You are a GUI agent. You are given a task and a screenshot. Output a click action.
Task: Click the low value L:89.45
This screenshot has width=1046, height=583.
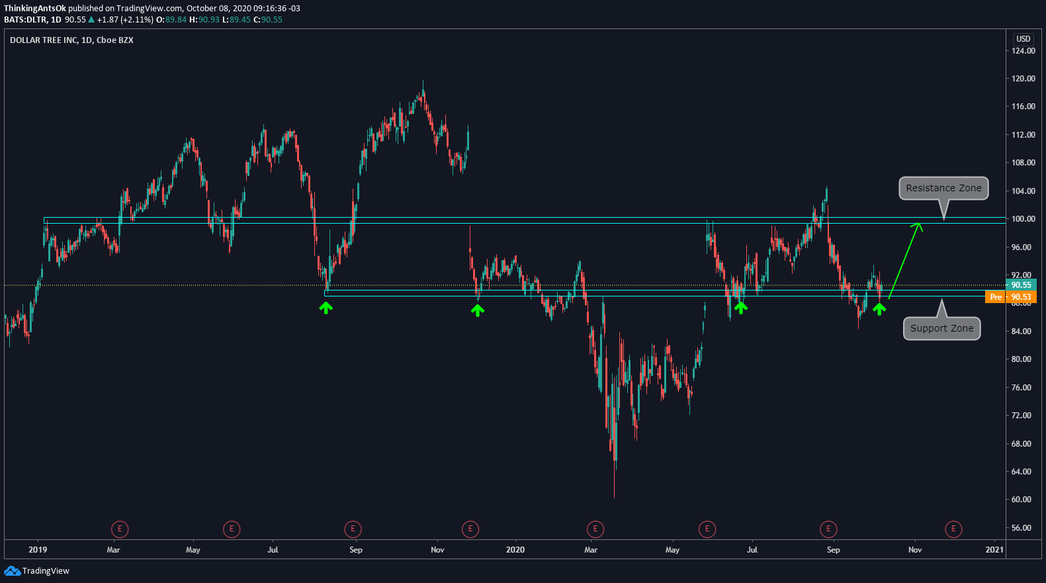click(236, 20)
